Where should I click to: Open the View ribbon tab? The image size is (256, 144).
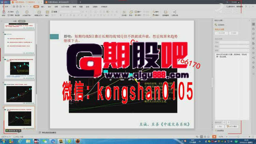click(81, 7)
